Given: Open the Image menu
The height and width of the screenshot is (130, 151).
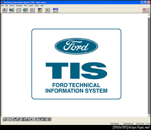Looking at the screenshot, I should click(31, 6).
